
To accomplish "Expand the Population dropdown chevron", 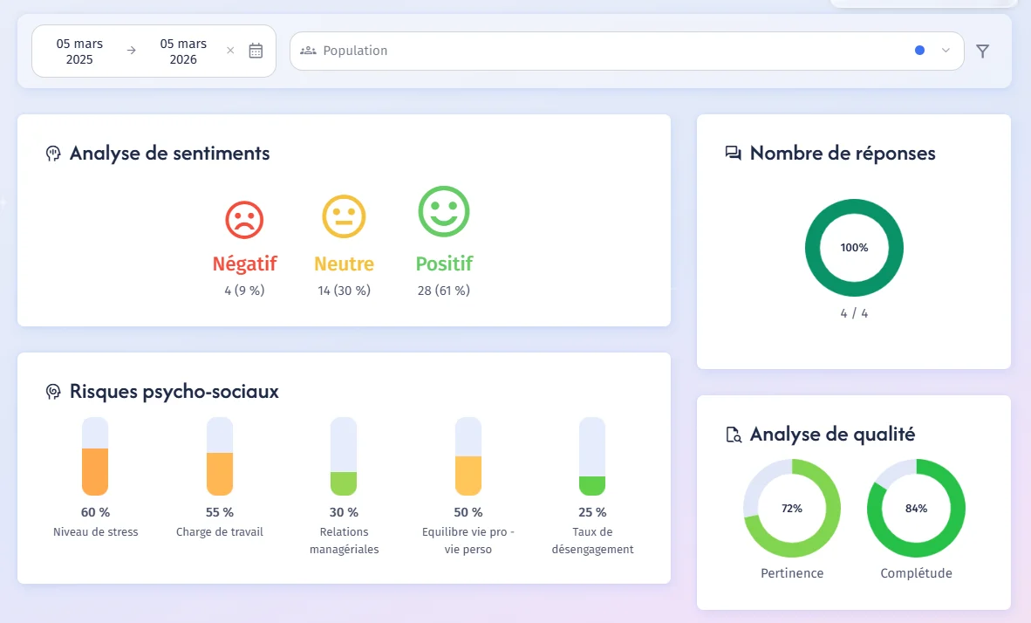I will pyautogui.click(x=946, y=50).
